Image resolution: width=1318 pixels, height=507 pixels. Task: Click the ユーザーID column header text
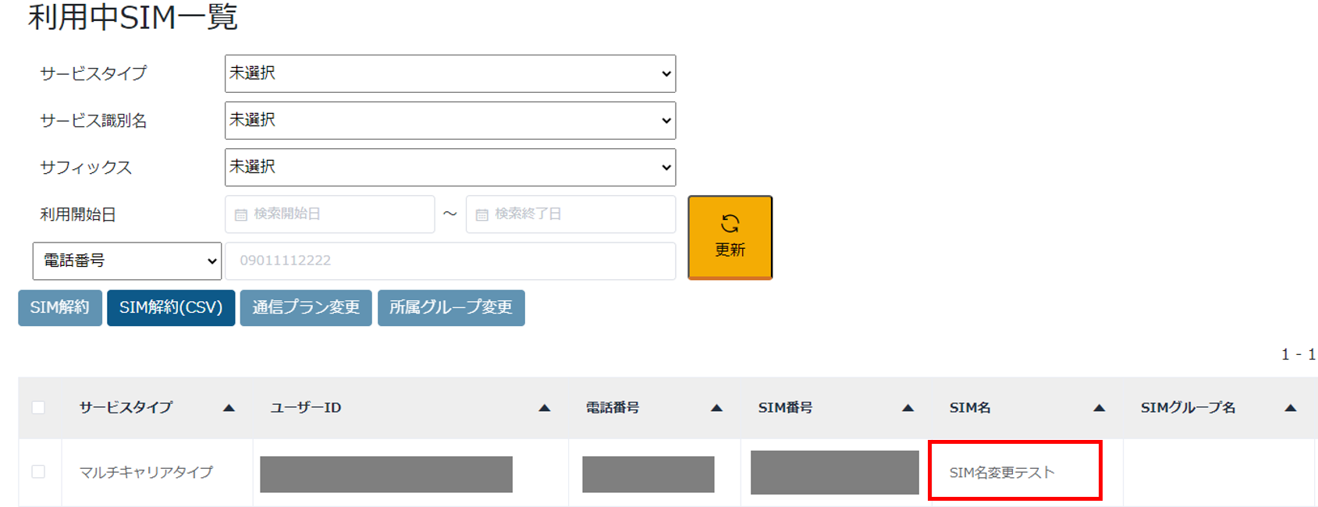click(x=306, y=408)
